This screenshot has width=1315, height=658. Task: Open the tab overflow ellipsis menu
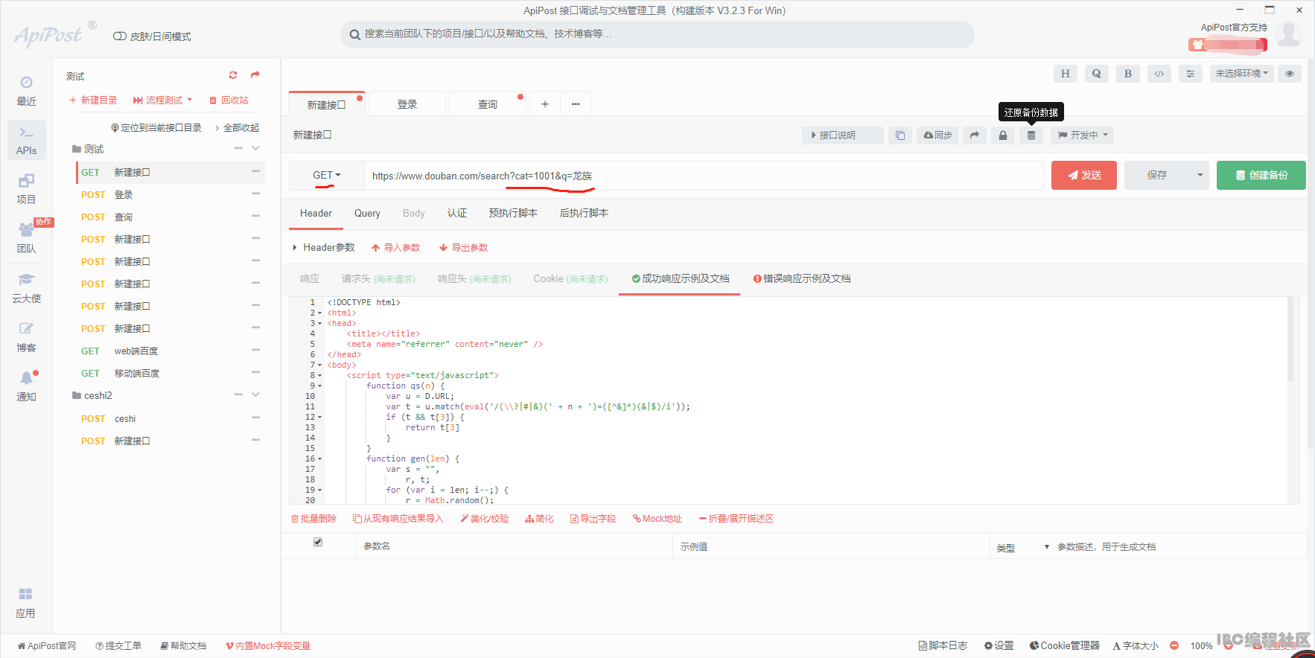tap(576, 104)
